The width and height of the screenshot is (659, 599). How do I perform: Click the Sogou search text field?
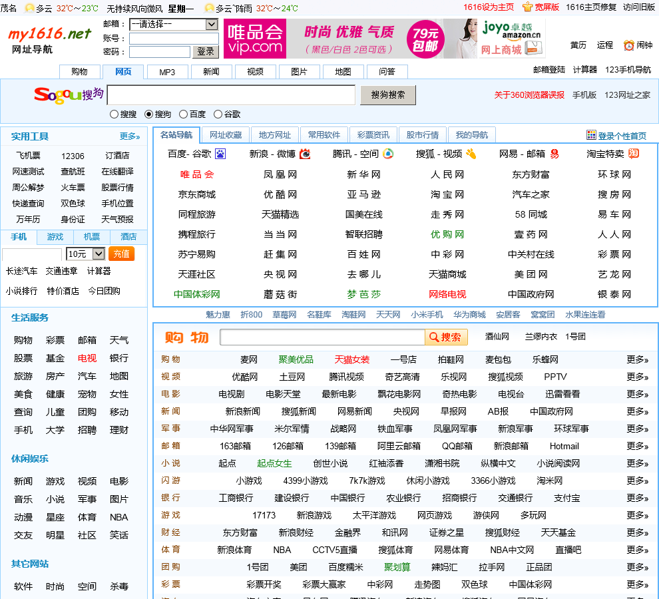point(231,95)
